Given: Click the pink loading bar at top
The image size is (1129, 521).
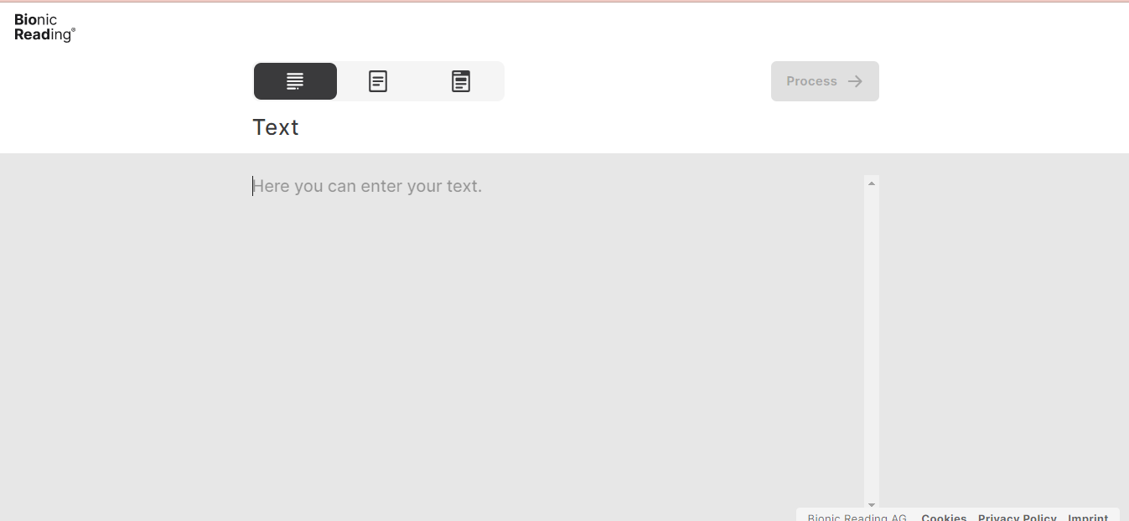Looking at the screenshot, I should click(x=564, y=1).
